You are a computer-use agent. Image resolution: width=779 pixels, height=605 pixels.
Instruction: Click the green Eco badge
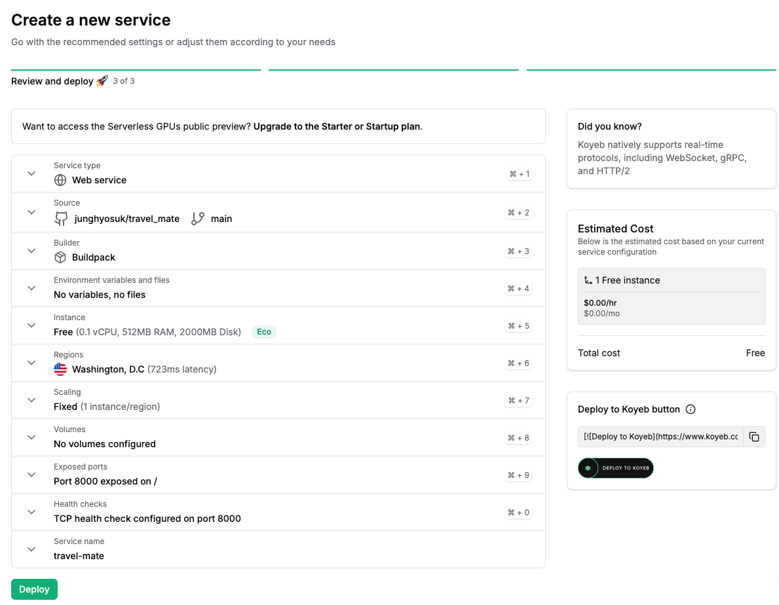coord(264,332)
